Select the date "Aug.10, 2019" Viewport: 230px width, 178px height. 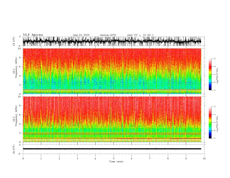coord(81,35)
